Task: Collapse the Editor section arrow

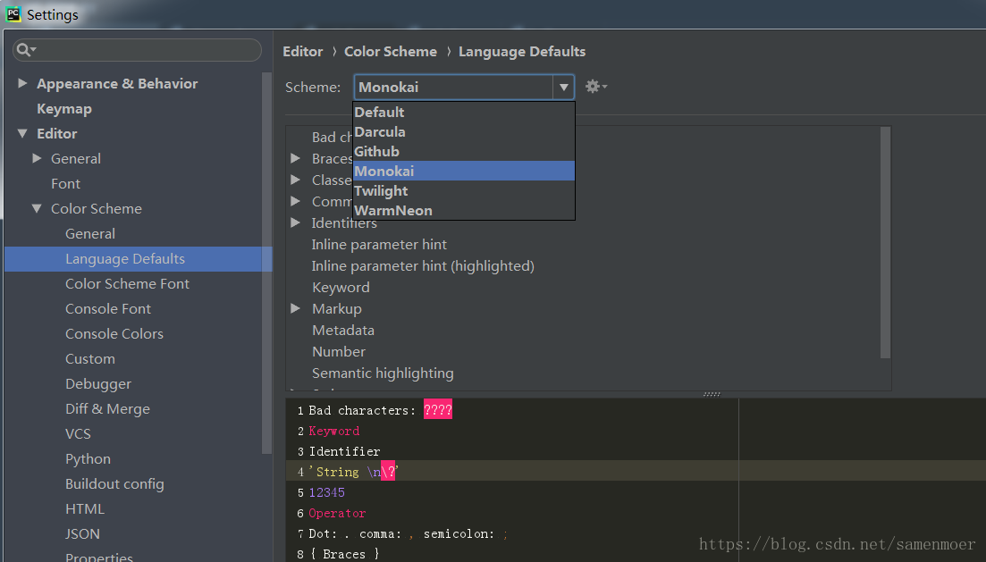Action: (x=22, y=133)
